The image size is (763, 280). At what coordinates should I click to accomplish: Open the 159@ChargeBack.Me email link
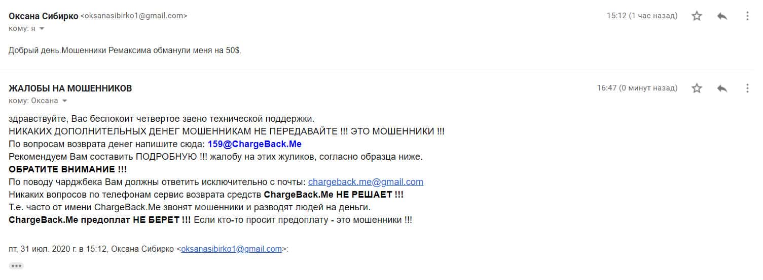tap(255, 144)
